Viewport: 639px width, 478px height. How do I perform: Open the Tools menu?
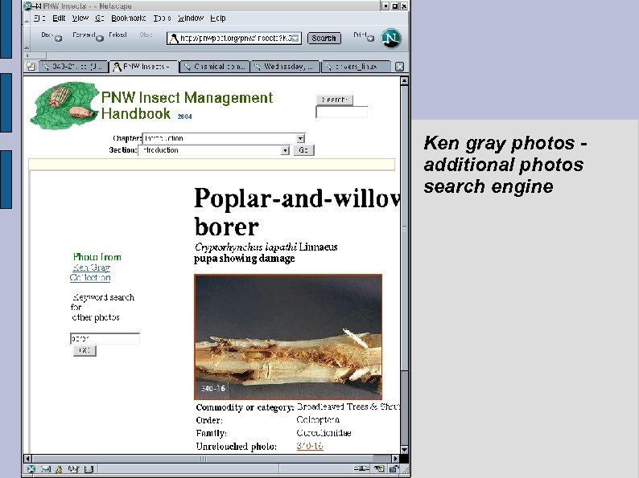pos(162,18)
